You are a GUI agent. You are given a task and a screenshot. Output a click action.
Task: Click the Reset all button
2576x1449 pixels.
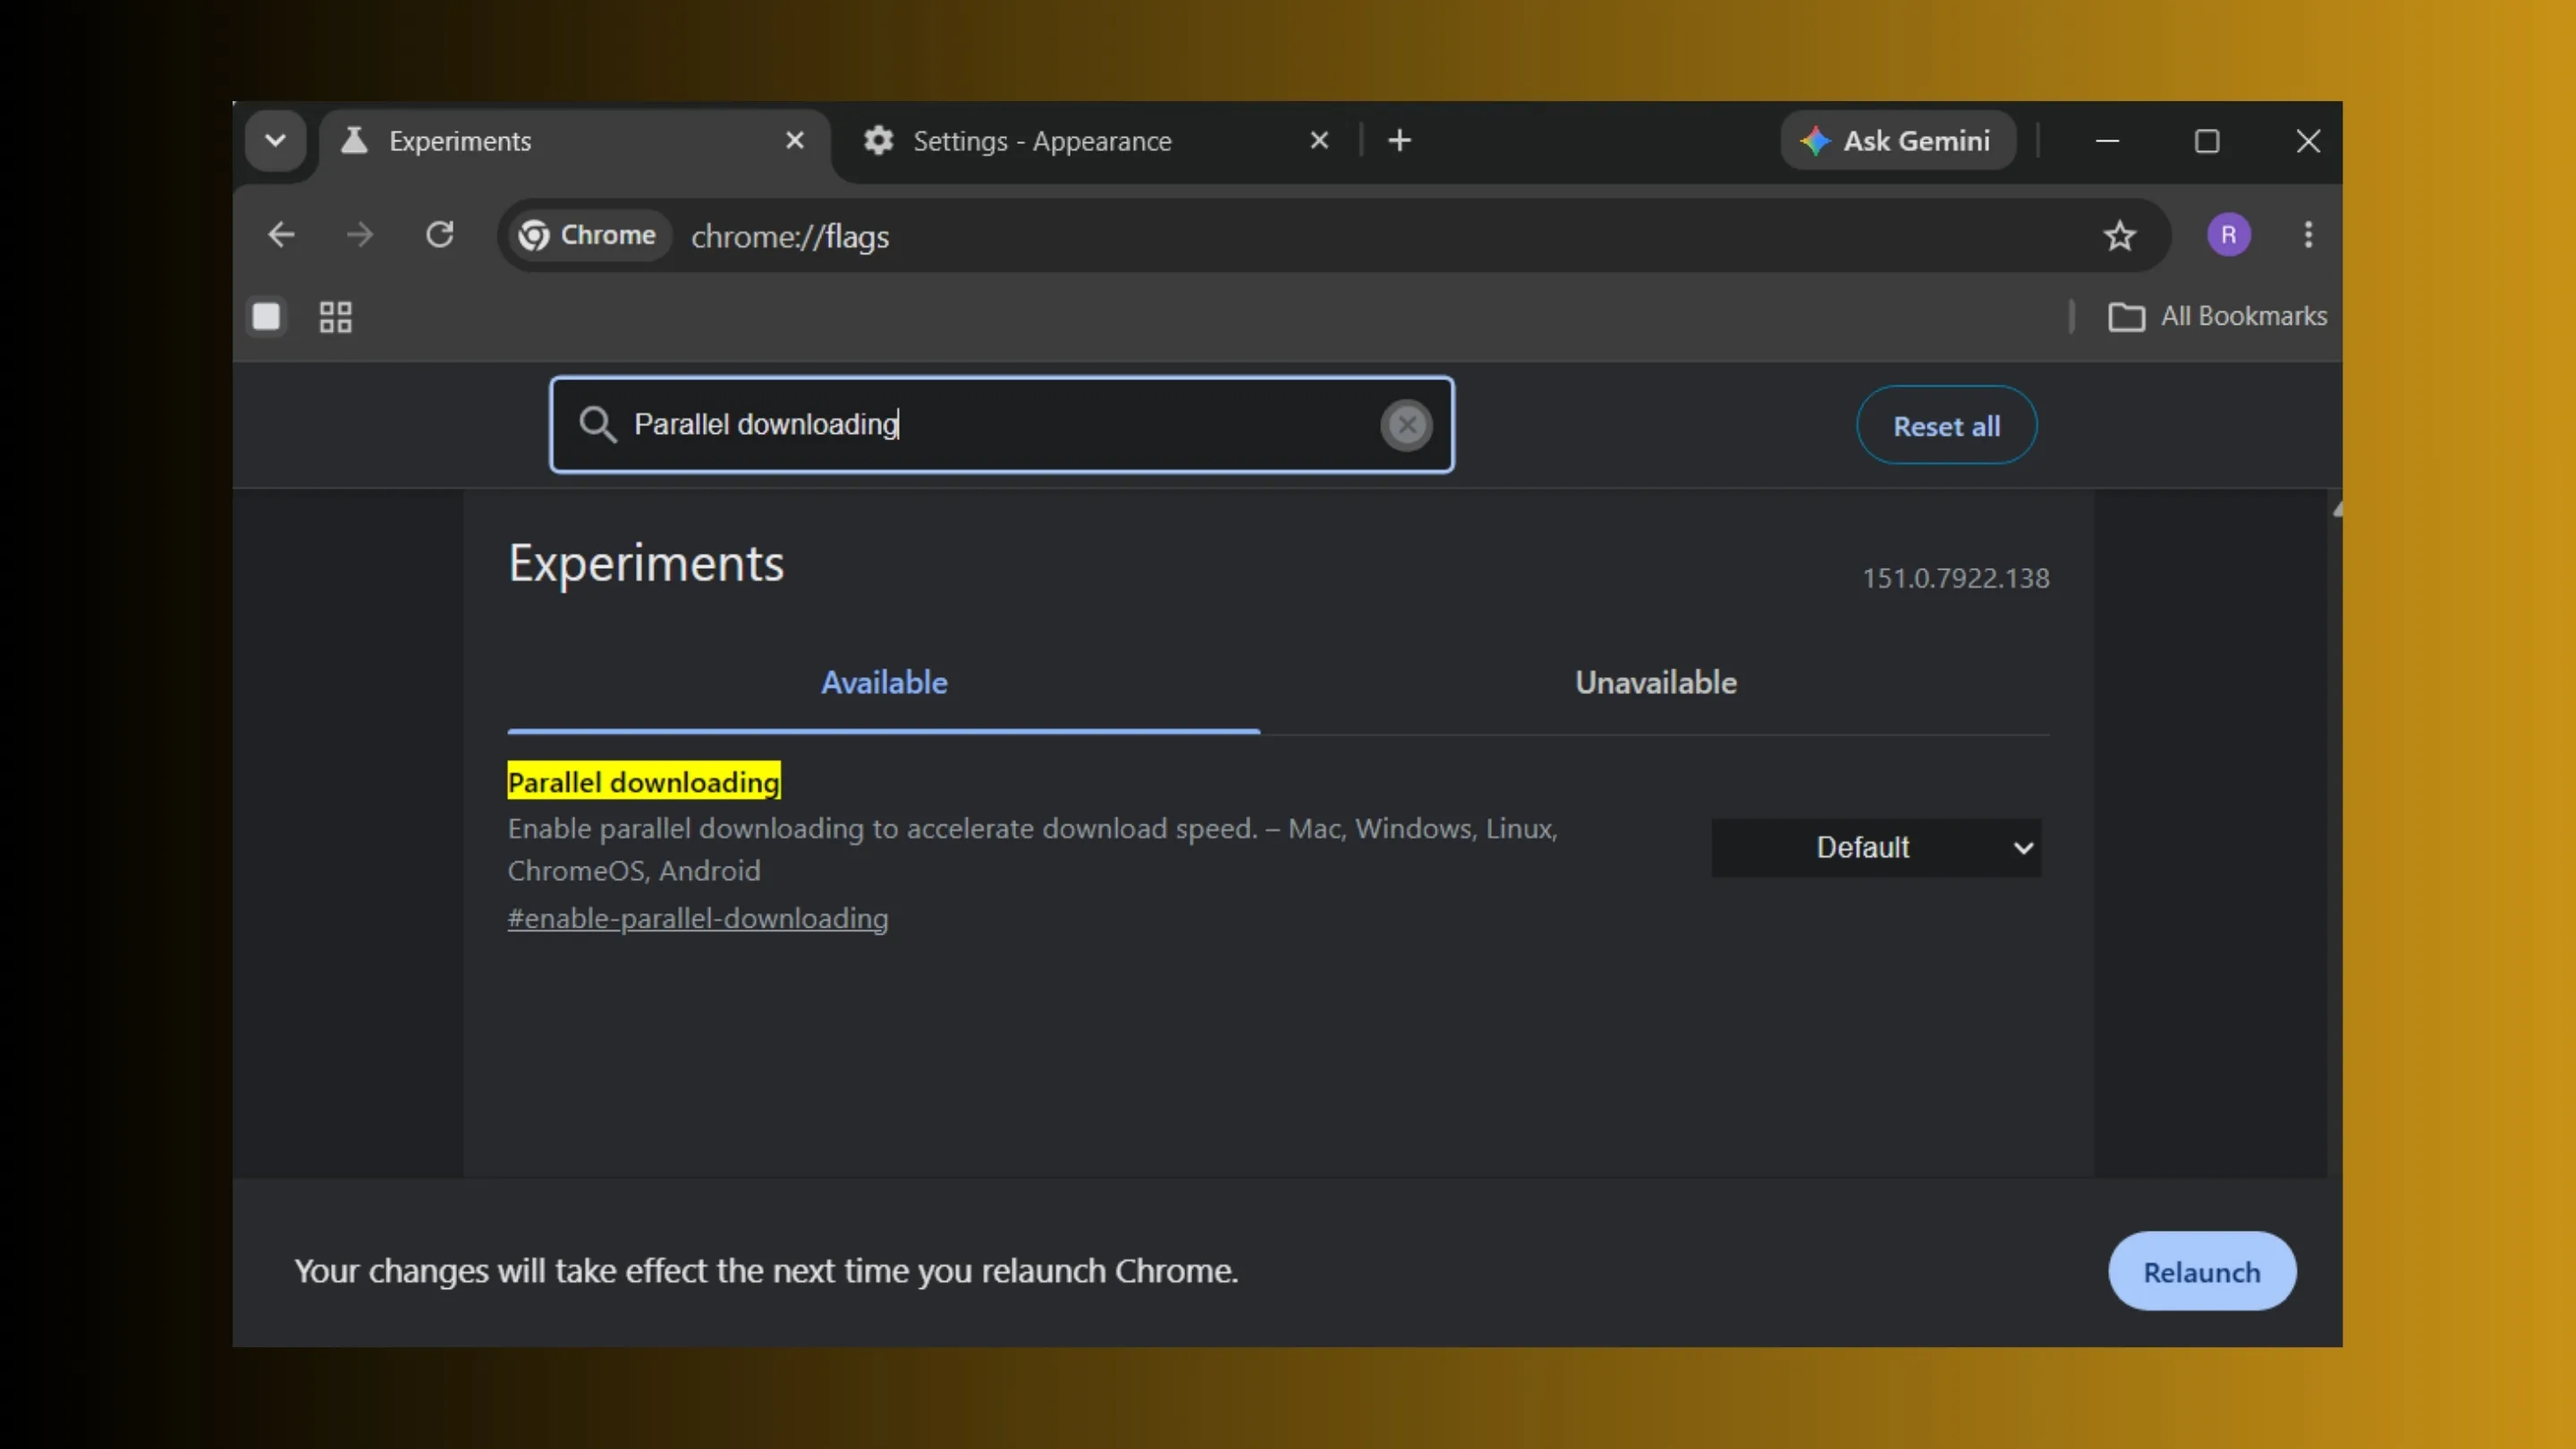pos(1946,426)
